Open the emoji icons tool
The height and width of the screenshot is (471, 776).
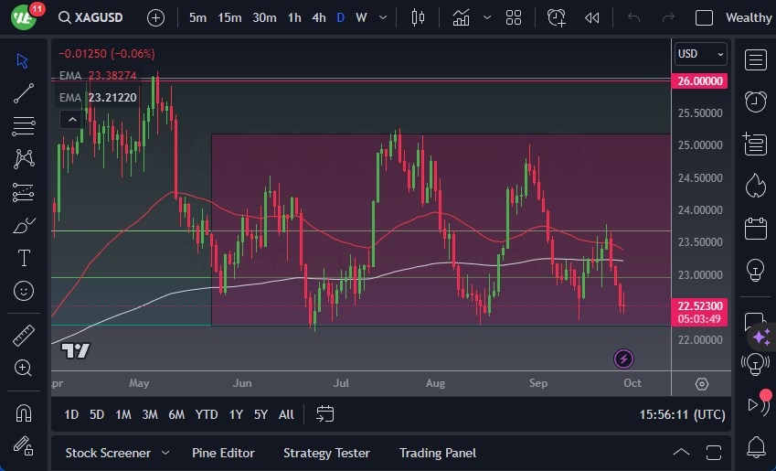24,291
